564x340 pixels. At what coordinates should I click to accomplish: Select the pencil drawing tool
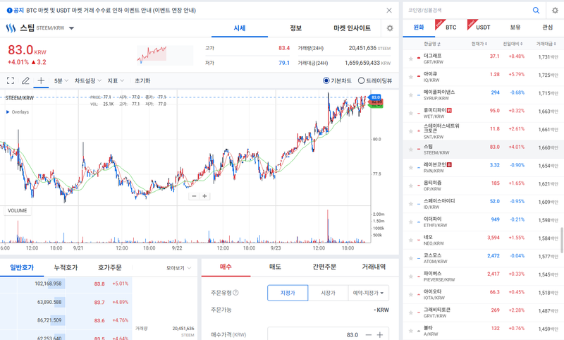coord(25,80)
